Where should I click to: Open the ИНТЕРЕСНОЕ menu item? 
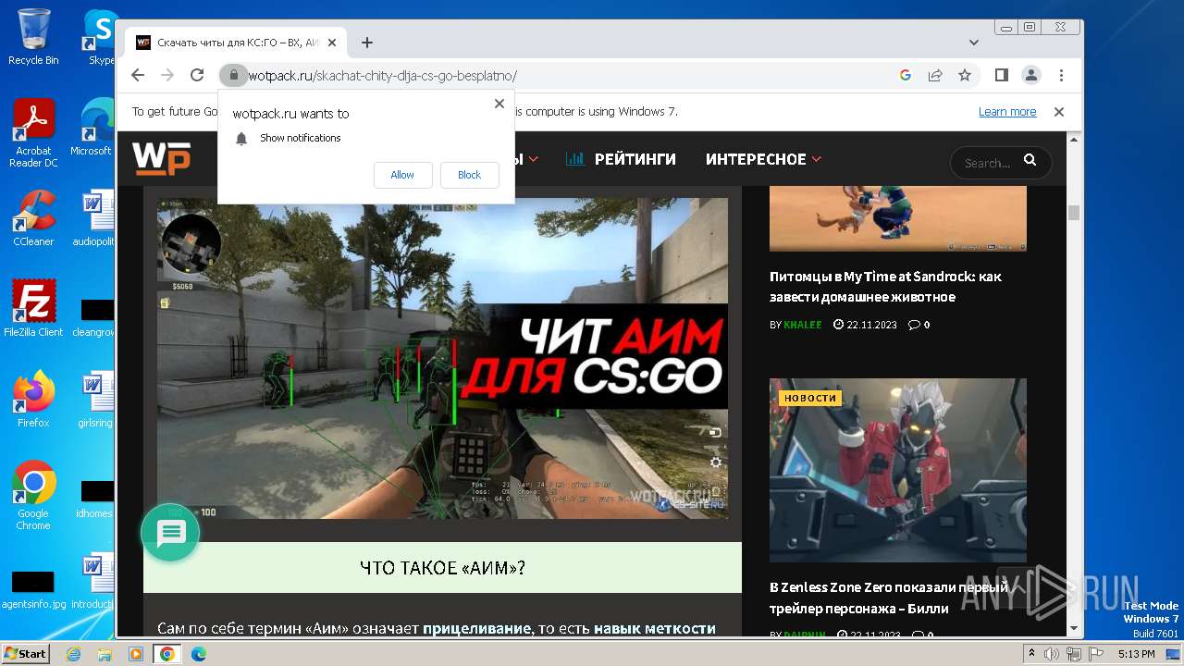756,159
